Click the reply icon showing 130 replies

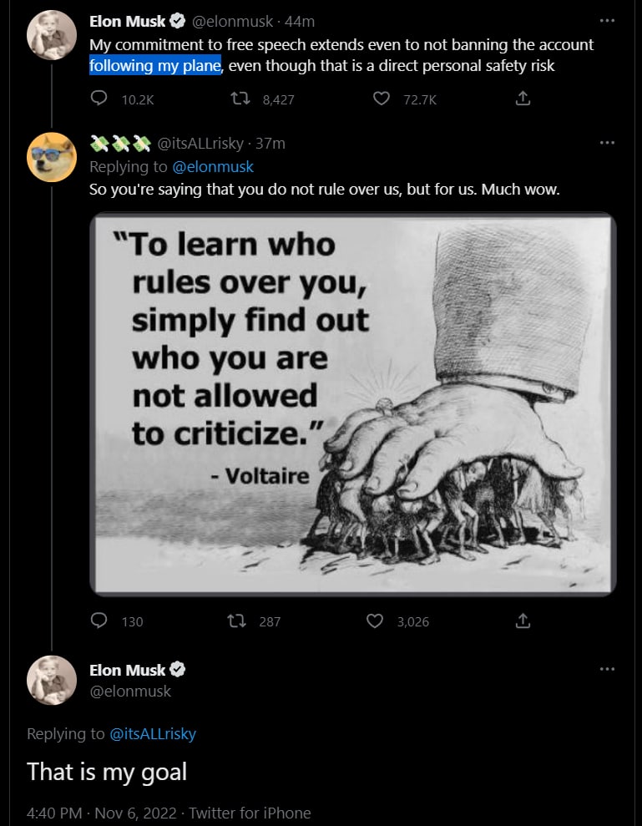(99, 621)
